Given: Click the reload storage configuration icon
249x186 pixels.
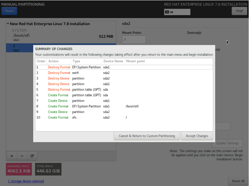Looking at the screenshot, I should pyautogui.click(x=32, y=155).
